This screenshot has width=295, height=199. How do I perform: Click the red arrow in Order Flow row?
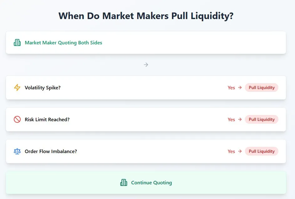click(240, 151)
